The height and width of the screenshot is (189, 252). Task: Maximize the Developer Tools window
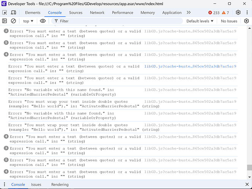coord(230,3)
